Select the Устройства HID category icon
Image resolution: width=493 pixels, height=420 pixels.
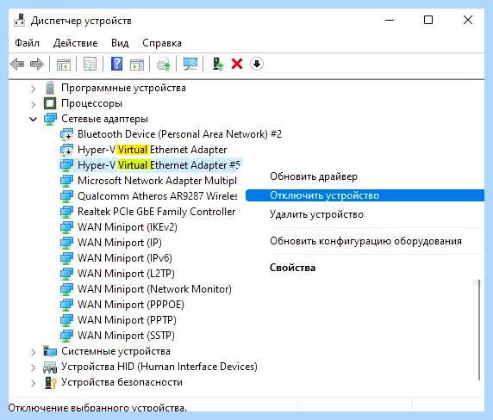[x=50, y=367]
